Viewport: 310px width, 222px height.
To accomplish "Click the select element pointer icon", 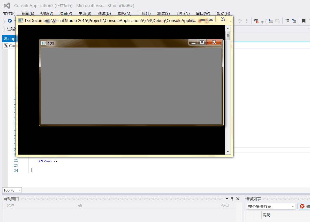I will pyautogui.click(x=271, y=21).
